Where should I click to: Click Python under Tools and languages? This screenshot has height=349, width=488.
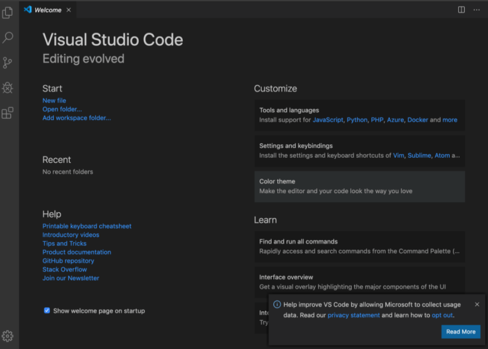357,120
